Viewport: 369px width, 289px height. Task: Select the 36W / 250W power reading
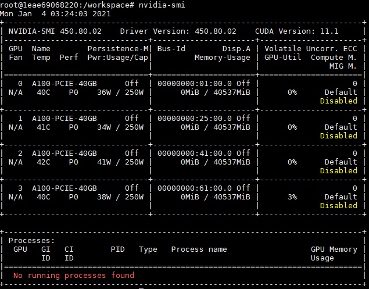tap(120, 92)
